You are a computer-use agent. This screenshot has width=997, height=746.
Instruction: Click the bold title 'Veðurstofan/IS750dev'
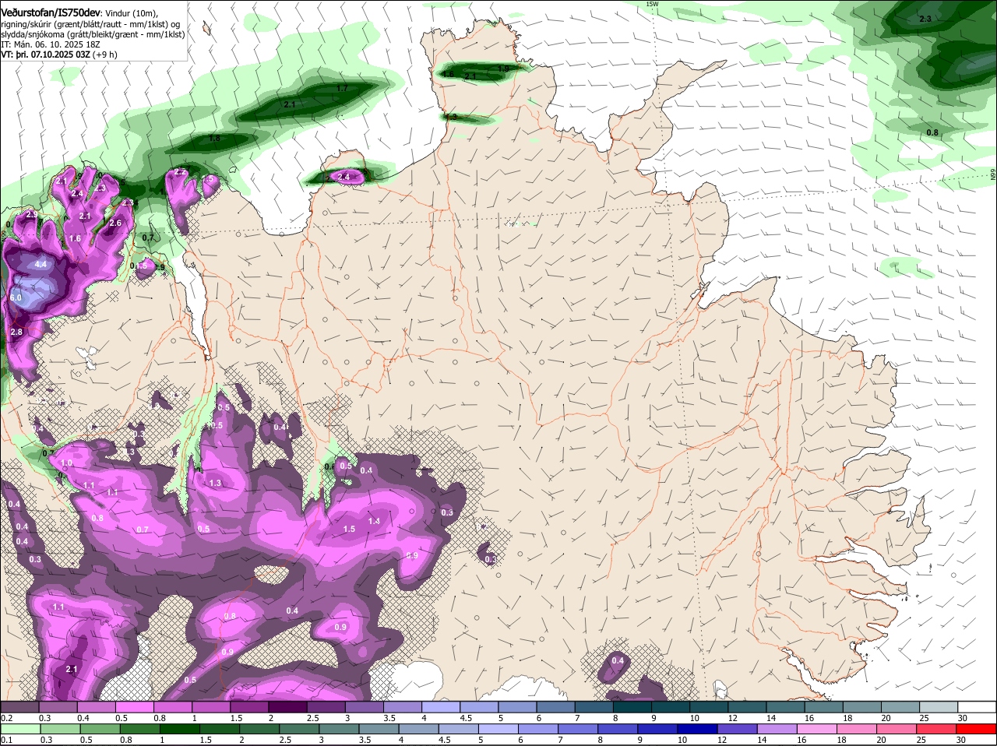pos(50,13)
